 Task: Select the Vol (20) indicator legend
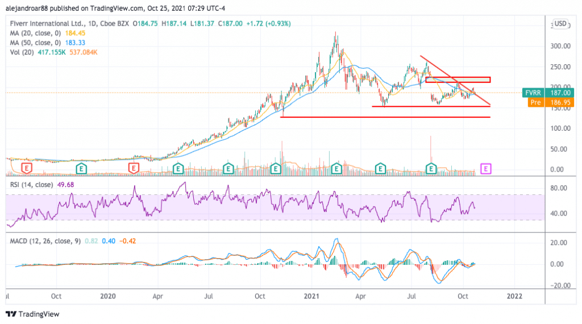click(x=22, y=52)
